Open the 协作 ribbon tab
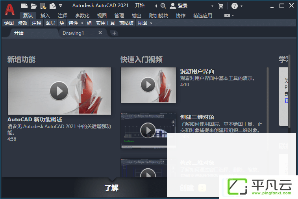This screenshot has width=298, height=199. (x=181, y=16)
